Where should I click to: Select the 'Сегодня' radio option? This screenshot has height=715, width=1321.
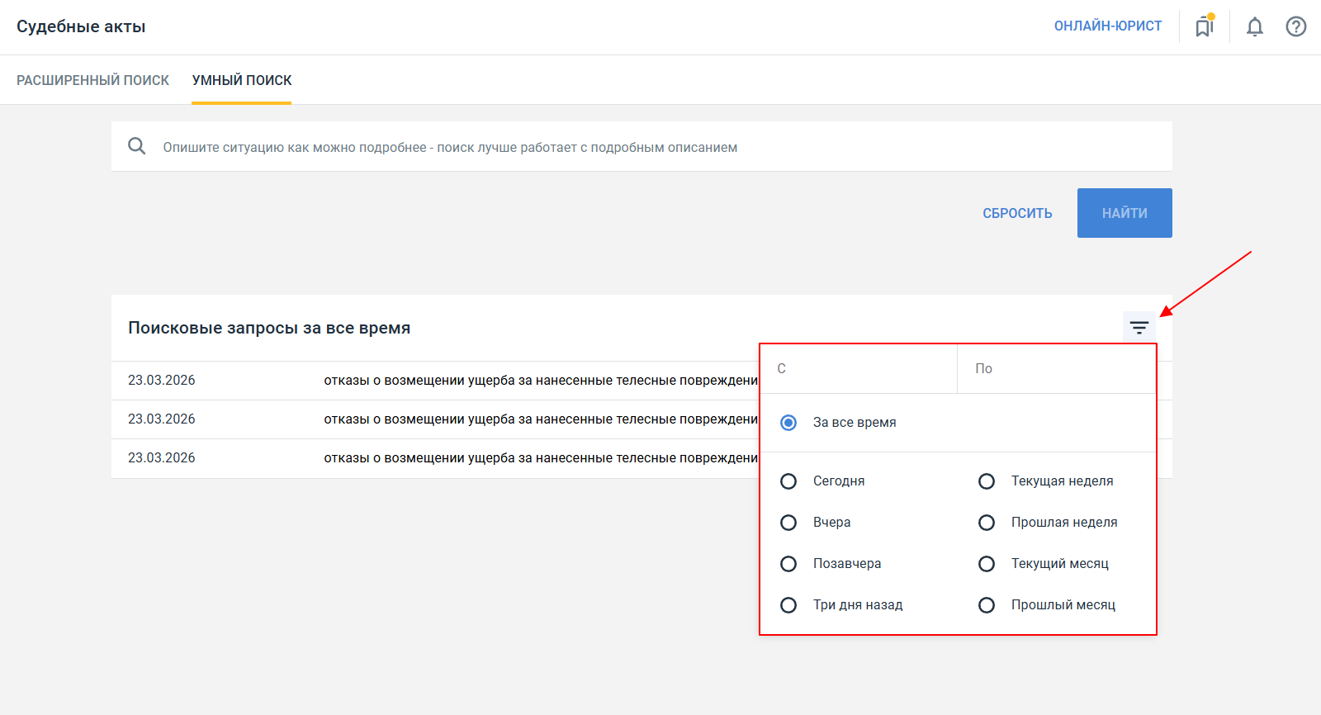(788, 481)
